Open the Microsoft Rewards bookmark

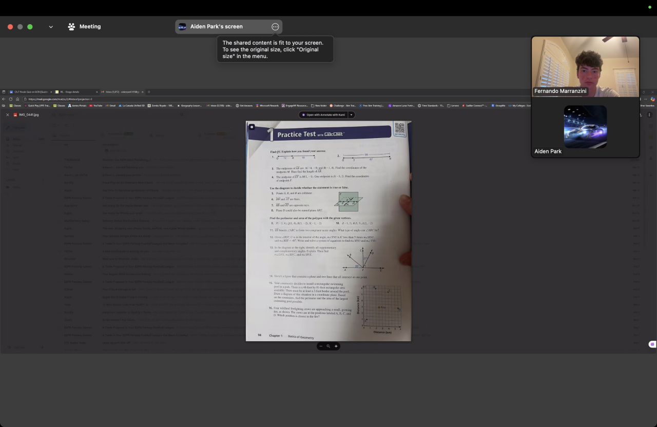coord(267,106)
